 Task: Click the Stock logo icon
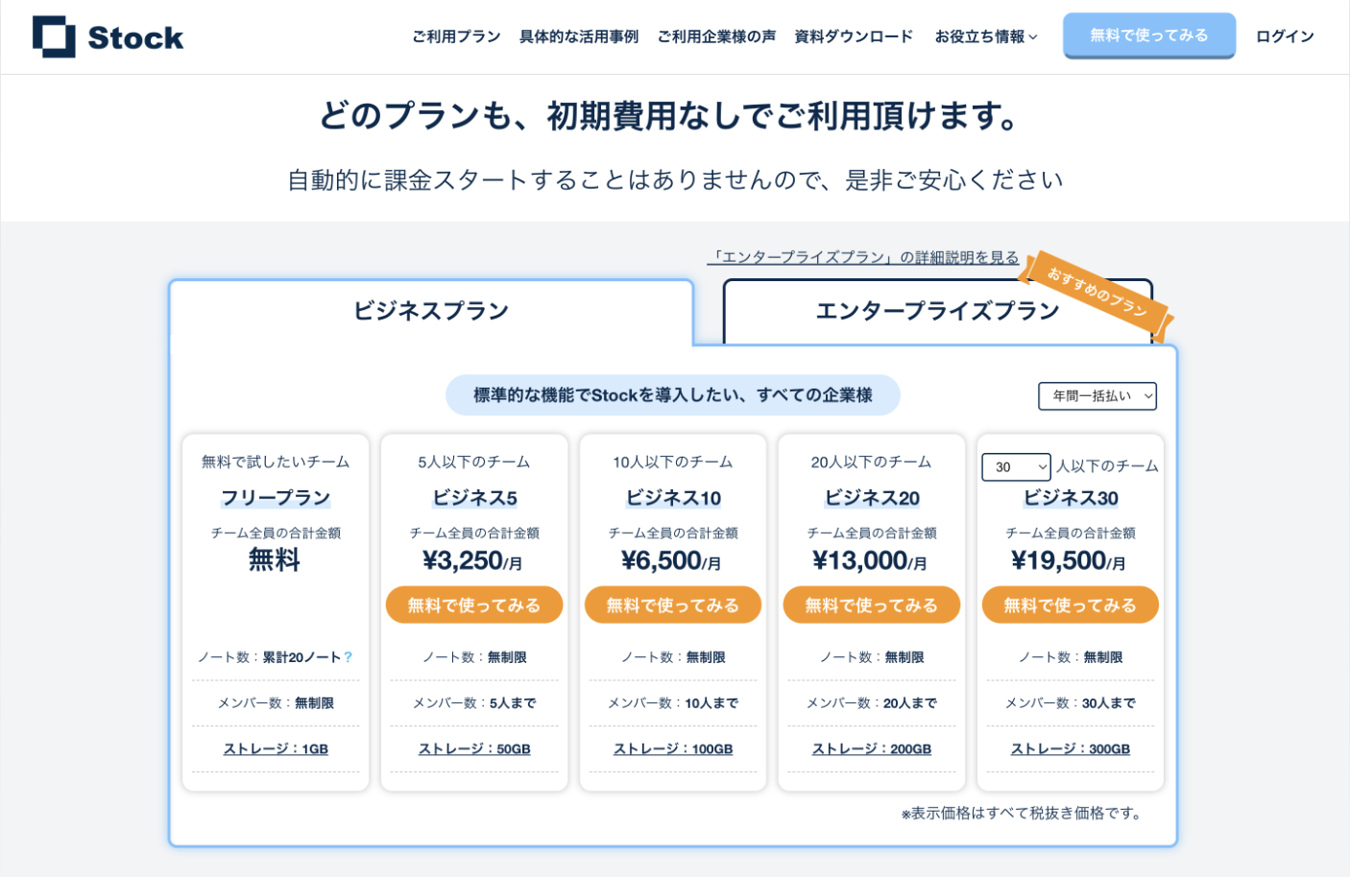(x=54, y=36)
